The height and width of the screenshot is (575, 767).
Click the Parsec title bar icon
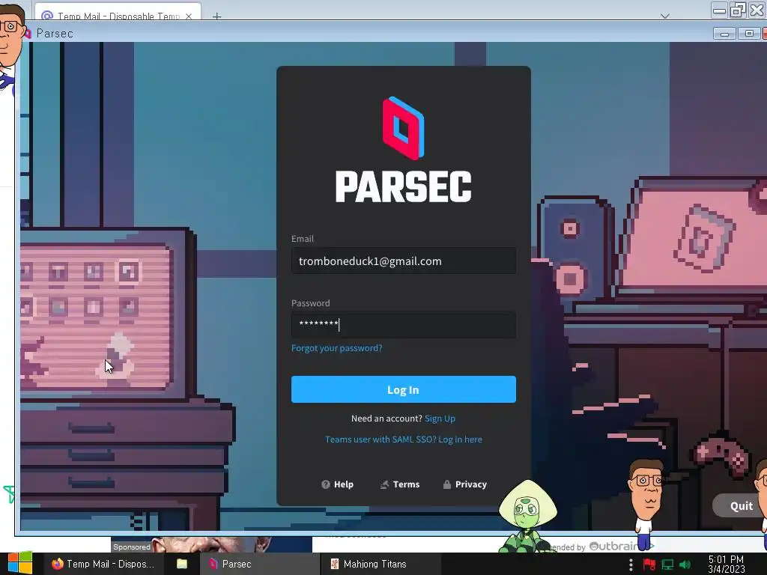(27, 33)
